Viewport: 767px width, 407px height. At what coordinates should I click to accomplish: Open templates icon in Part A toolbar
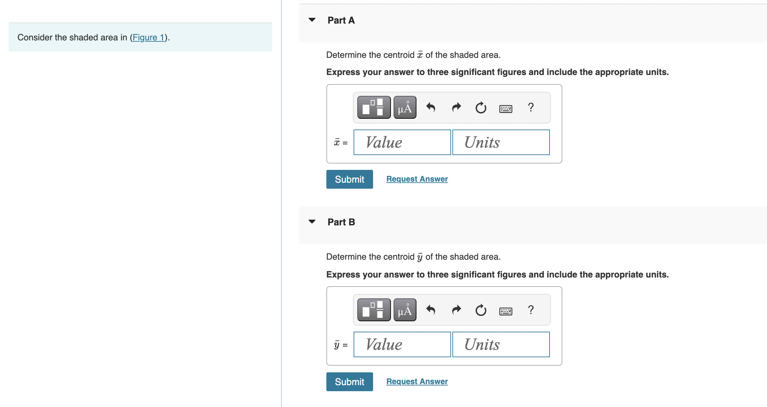pyautogui.click(x=374, y=108)
